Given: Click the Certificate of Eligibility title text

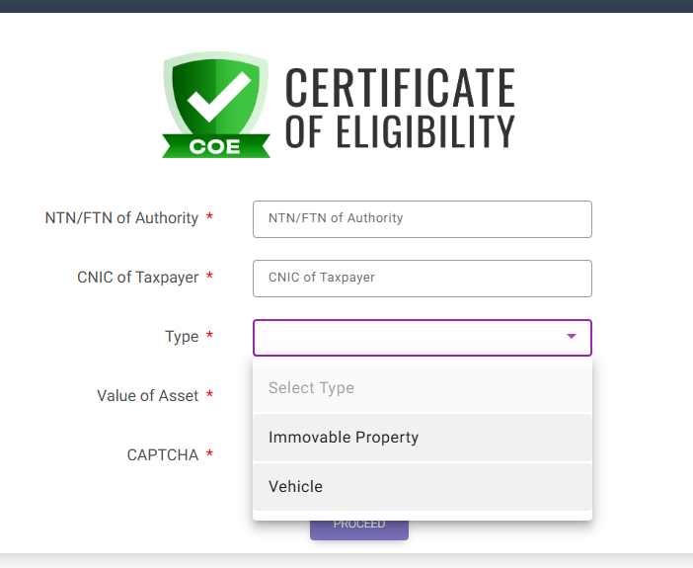Looking at the screenshot, I should pos(400,108).
